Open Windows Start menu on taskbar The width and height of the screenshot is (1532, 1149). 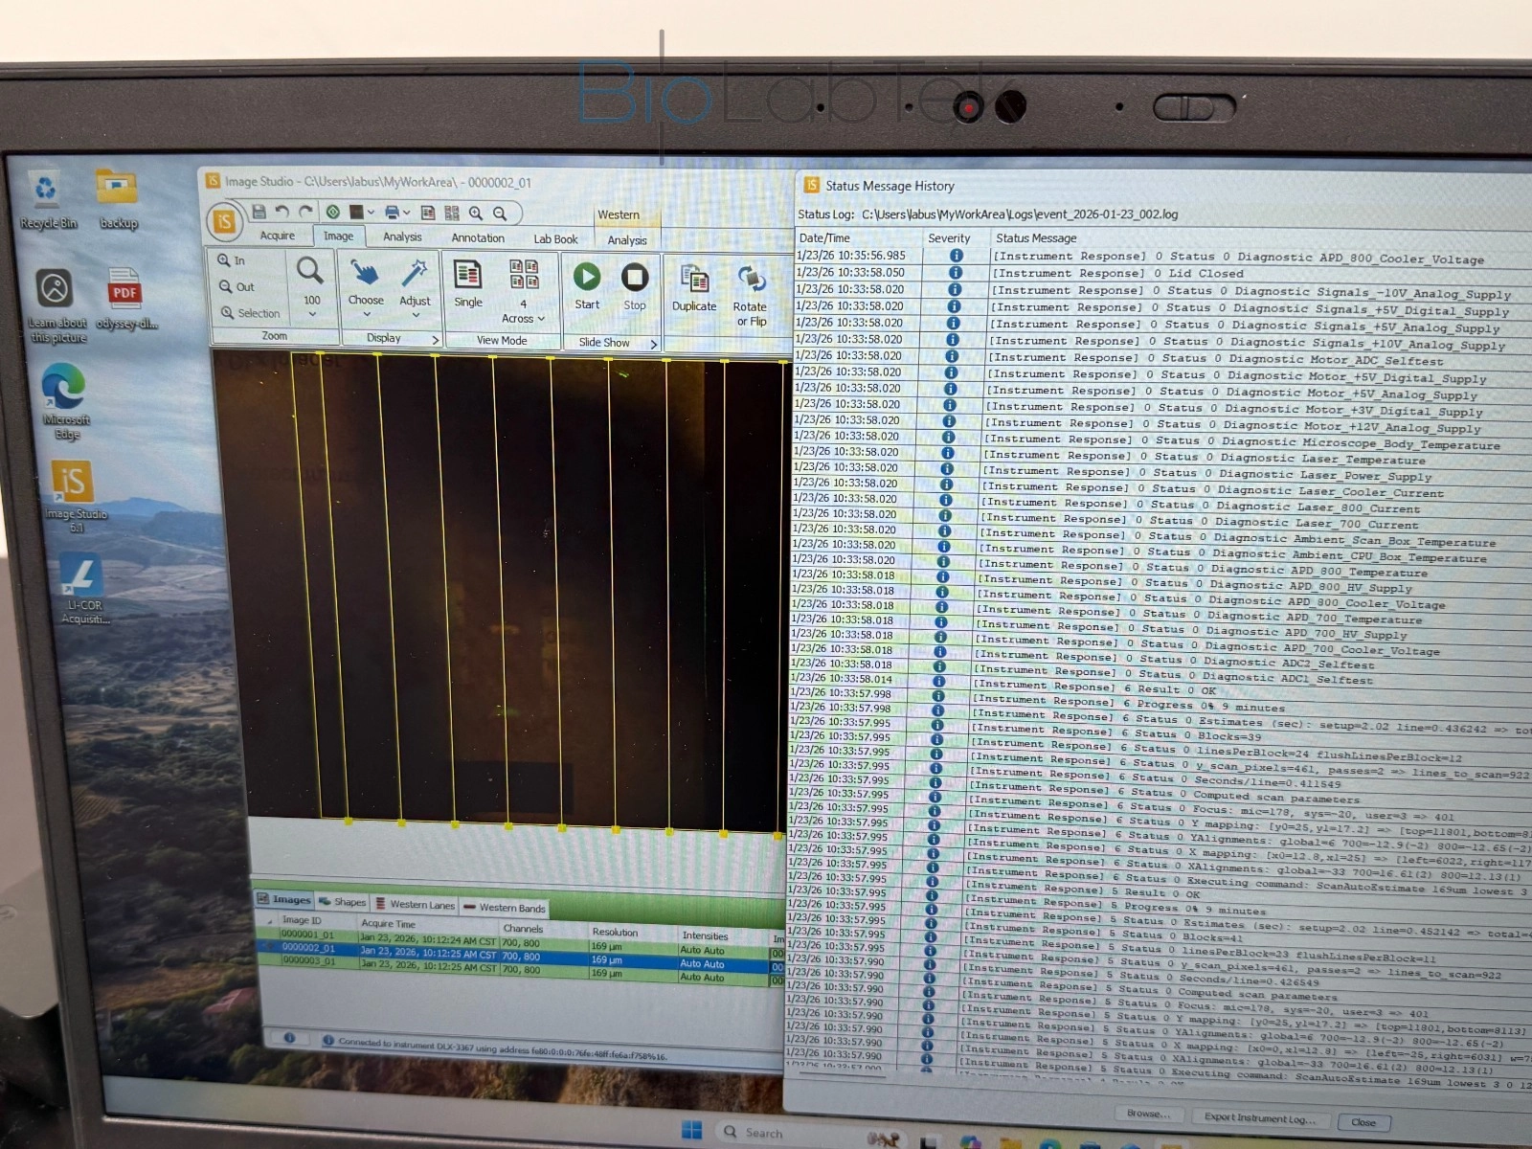[691, 1131]
